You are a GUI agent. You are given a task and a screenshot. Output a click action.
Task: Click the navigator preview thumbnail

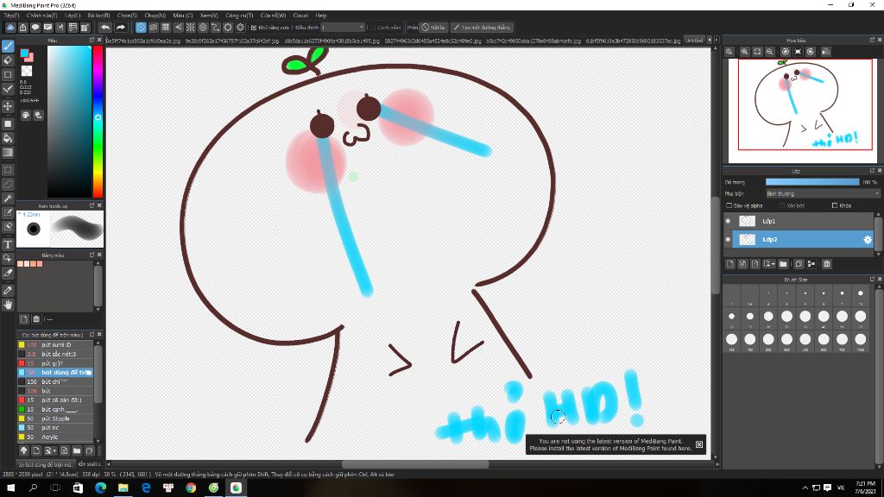803,111
